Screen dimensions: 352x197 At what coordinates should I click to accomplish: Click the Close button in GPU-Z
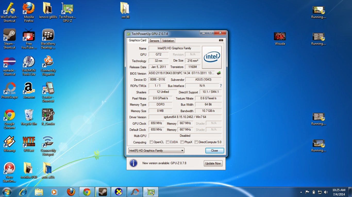pos(215,151)
